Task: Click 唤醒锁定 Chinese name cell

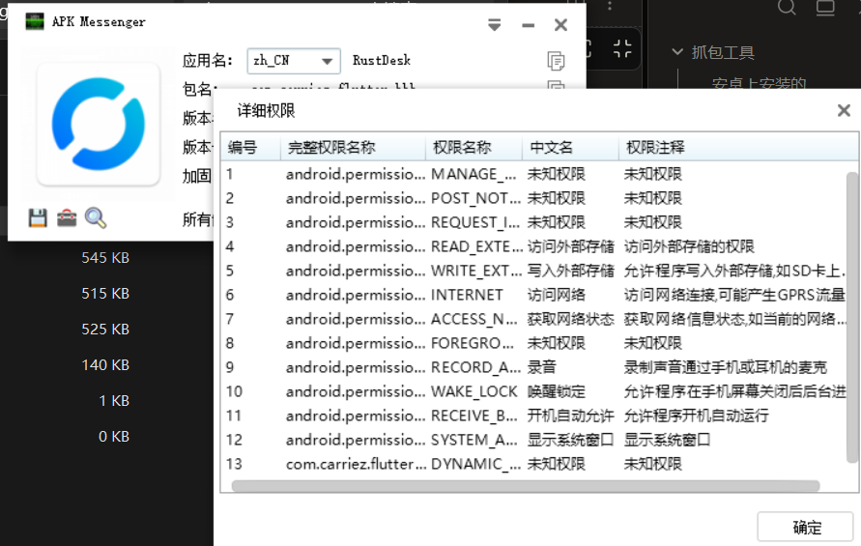Action: 557,391
